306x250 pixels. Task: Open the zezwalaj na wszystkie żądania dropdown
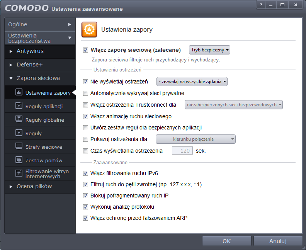(x=192, y=82)
